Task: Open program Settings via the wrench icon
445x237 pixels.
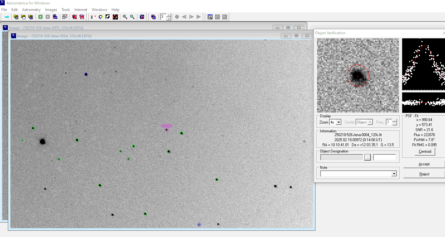Action: coord(7,17)
